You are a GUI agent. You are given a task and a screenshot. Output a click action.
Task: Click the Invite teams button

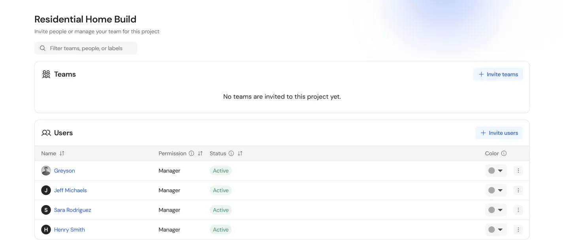[498, 74]
